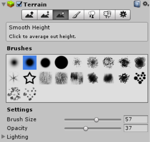Select the Paint Details tool
This screenshot has height=142, width=150.
click(107, 14)
